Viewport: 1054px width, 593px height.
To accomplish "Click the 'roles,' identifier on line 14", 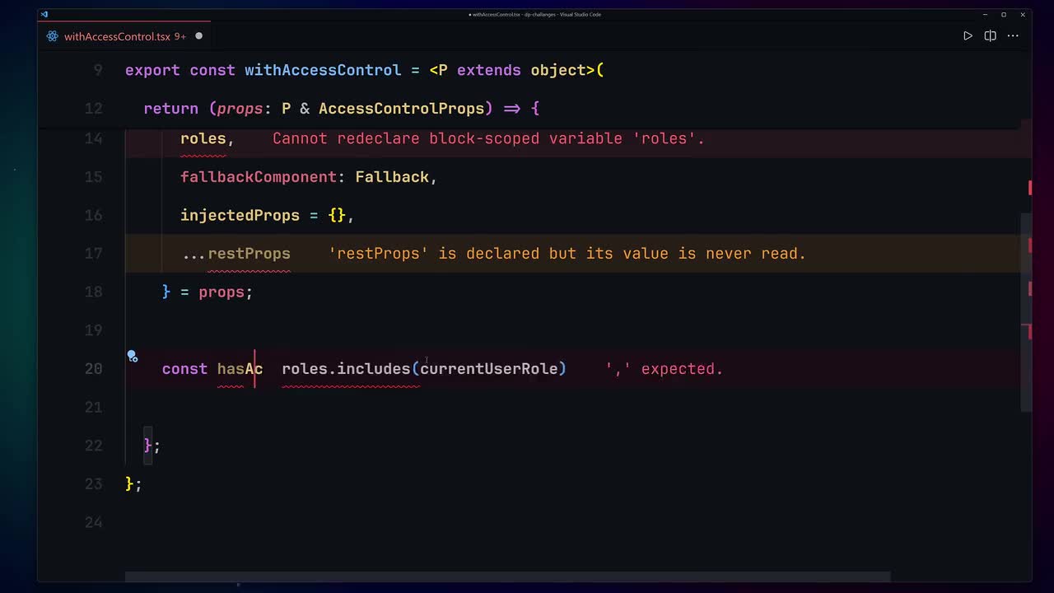I will (208, 138).
